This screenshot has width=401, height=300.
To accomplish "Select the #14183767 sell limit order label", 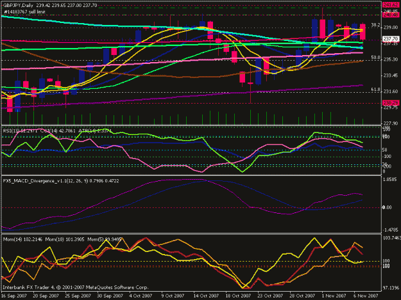I will [x=24, y=12].
